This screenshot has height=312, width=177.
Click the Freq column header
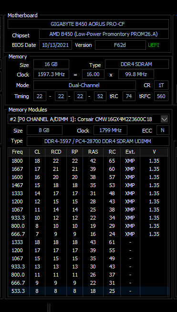(19, 152)
